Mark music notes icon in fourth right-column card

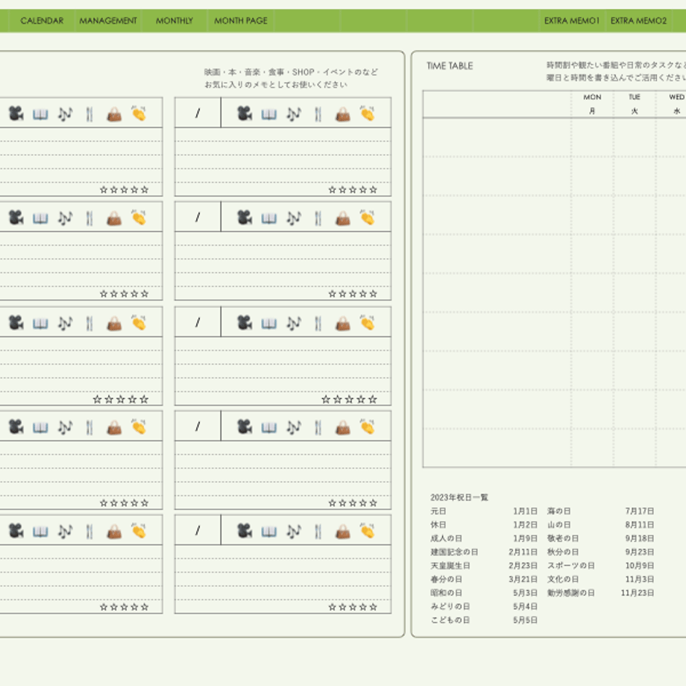pos(294,427)
